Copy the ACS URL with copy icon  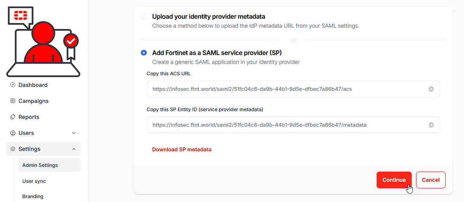coord(431,89)
